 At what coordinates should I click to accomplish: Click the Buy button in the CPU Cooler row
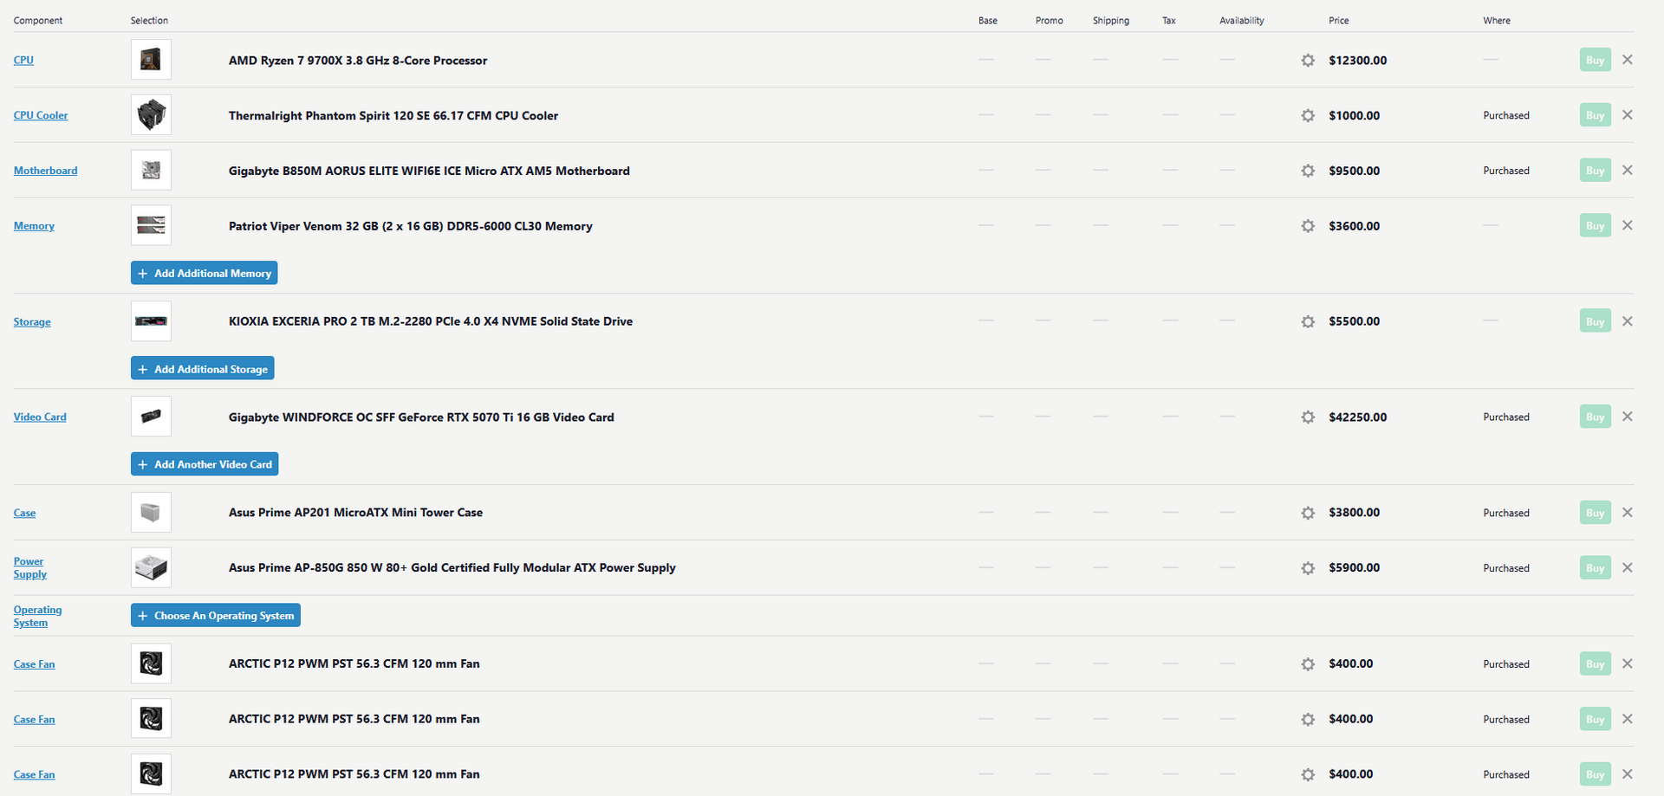pyautogui.click(x=1596, y=115)
